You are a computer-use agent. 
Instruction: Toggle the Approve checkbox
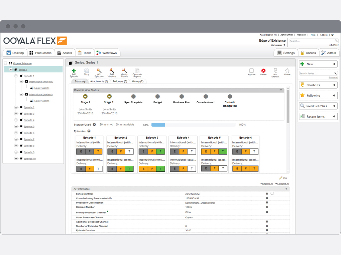251,71
